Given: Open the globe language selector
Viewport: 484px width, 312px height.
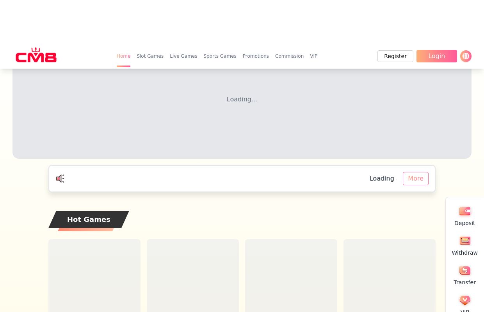Looking at the screenshot, I should click(x=466, y=56).
